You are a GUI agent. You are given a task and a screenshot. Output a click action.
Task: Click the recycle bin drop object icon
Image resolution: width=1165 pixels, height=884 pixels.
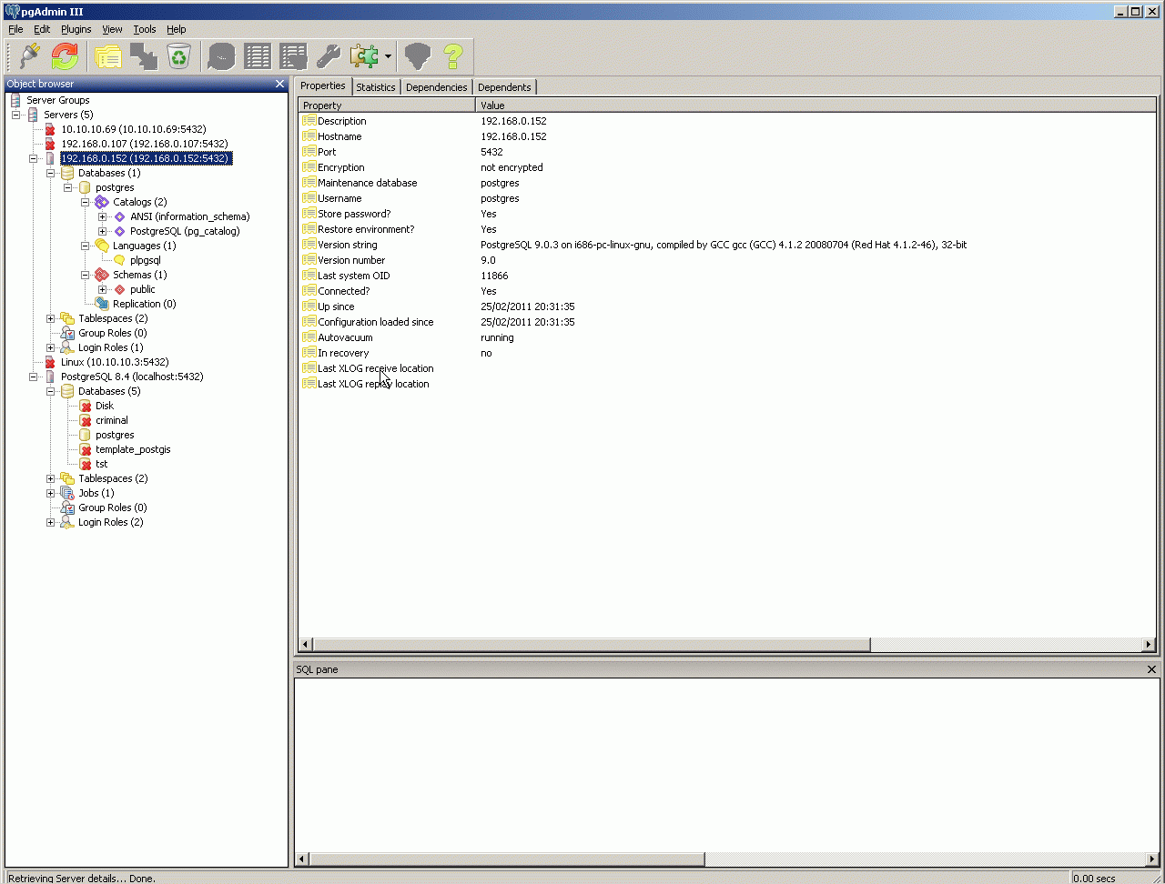point(179,56)
